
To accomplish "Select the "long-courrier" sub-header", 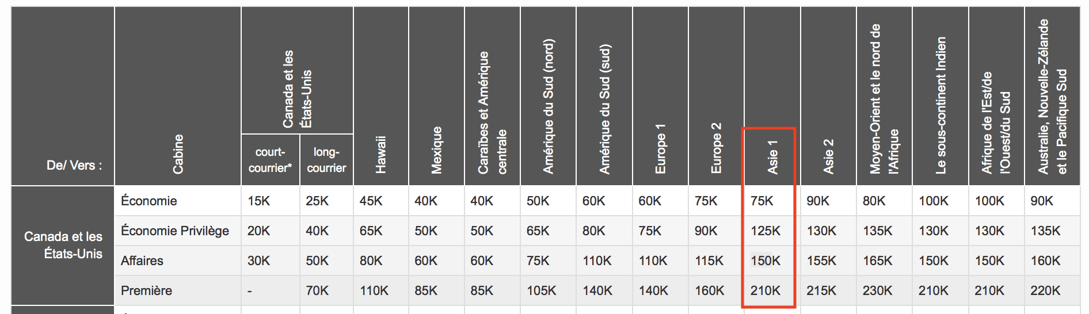I will [x=326, y=160].
